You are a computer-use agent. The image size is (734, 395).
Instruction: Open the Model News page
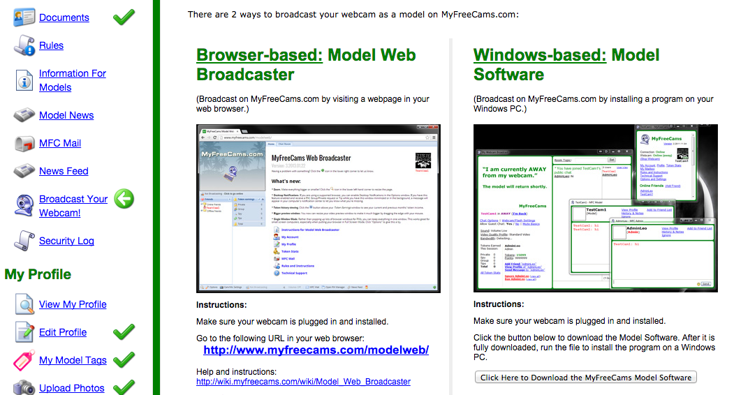66,115
